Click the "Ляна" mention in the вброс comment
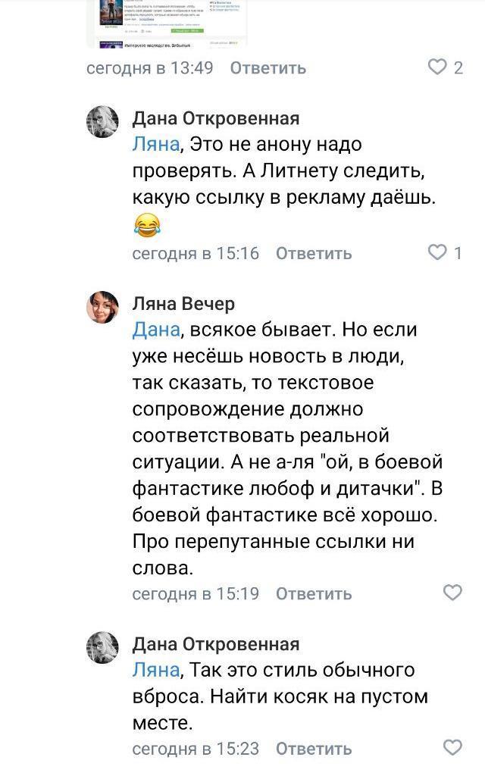 [156, 671]
